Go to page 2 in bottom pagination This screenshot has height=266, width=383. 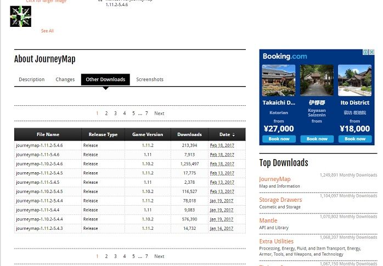coord(106,256)
